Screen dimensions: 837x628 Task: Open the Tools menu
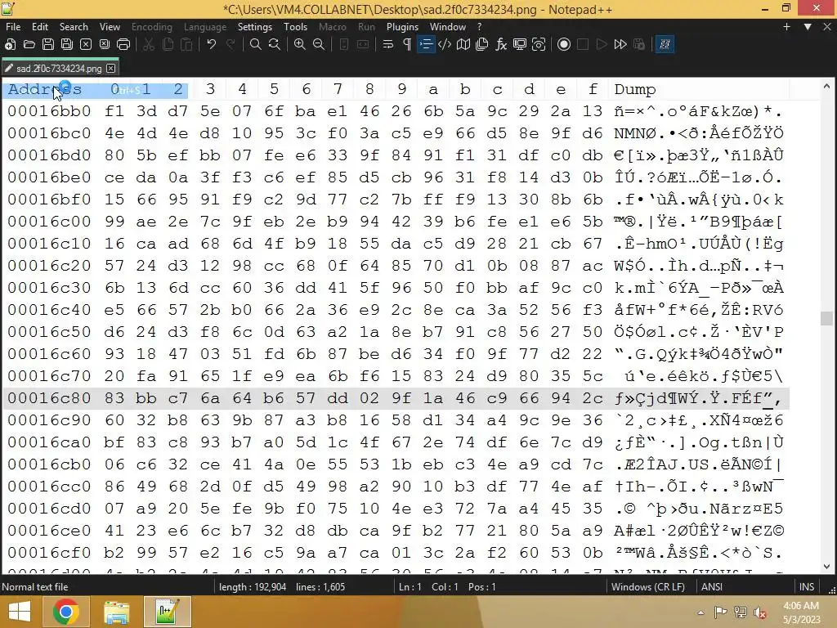pos(295,27)
